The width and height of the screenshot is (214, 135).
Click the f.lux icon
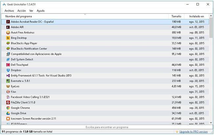coord(8,92)
